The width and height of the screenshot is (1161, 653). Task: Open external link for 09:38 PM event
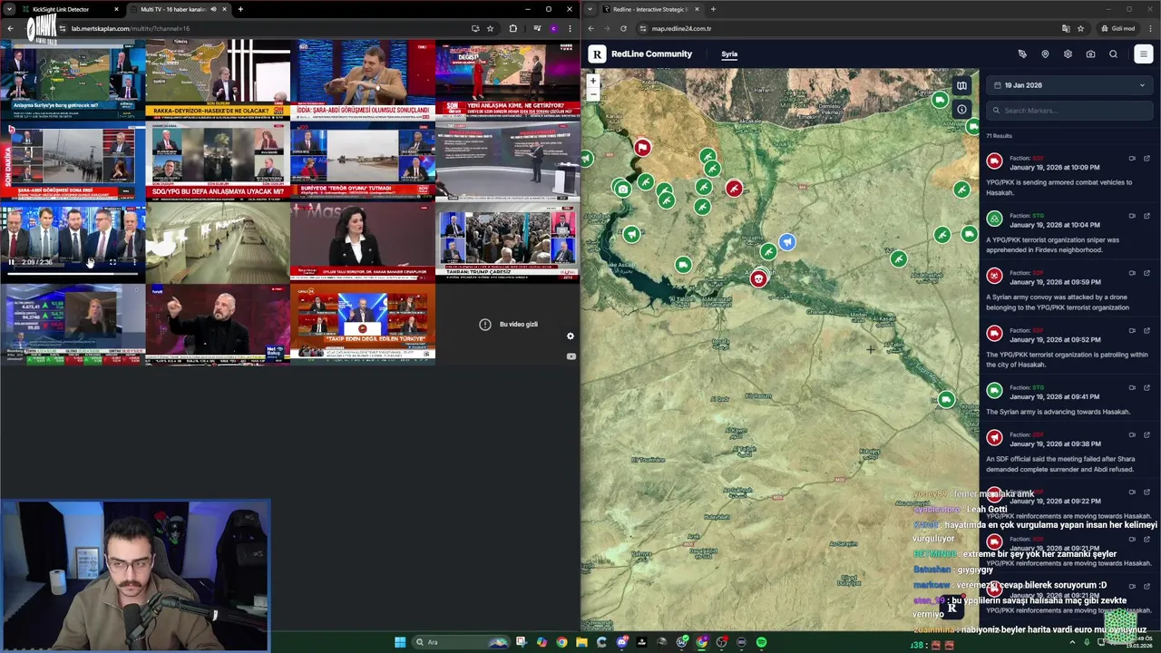coord(1146,434)
